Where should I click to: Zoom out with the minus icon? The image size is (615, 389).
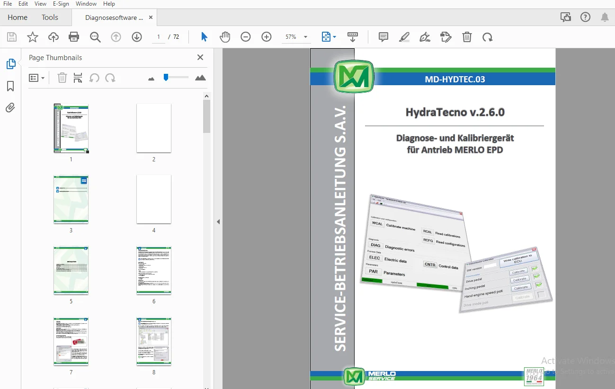coord(245,37)
